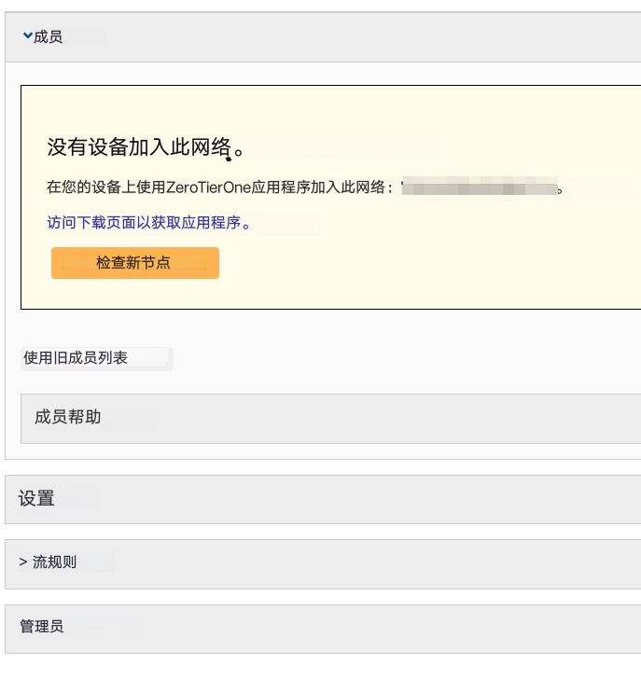Viewport: 641px width, 679px height.
Task: Open the 管理员 section title
Action: point(42,626)
